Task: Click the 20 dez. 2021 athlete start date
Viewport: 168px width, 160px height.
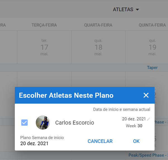Action: [134, 119]
